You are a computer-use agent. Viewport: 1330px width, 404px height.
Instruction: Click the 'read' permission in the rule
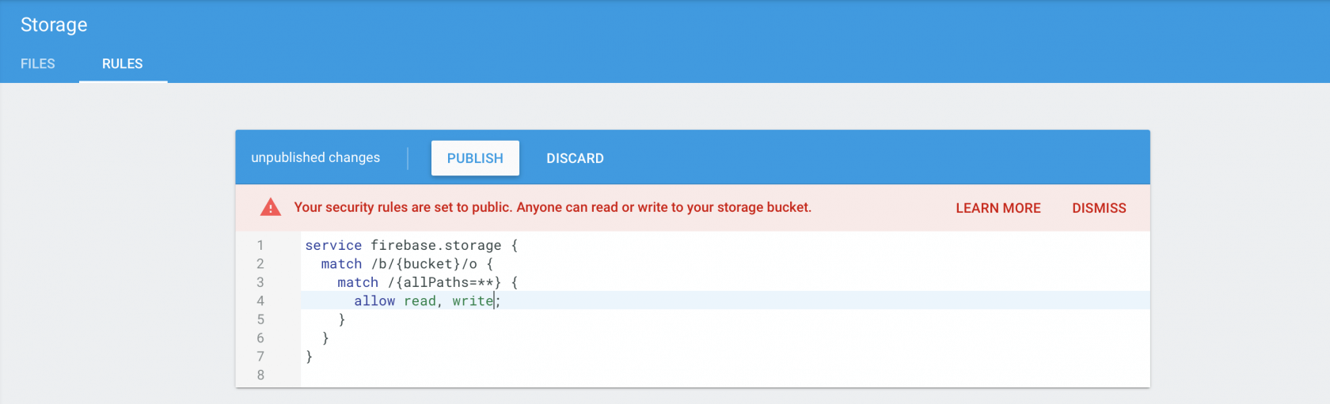420,301
